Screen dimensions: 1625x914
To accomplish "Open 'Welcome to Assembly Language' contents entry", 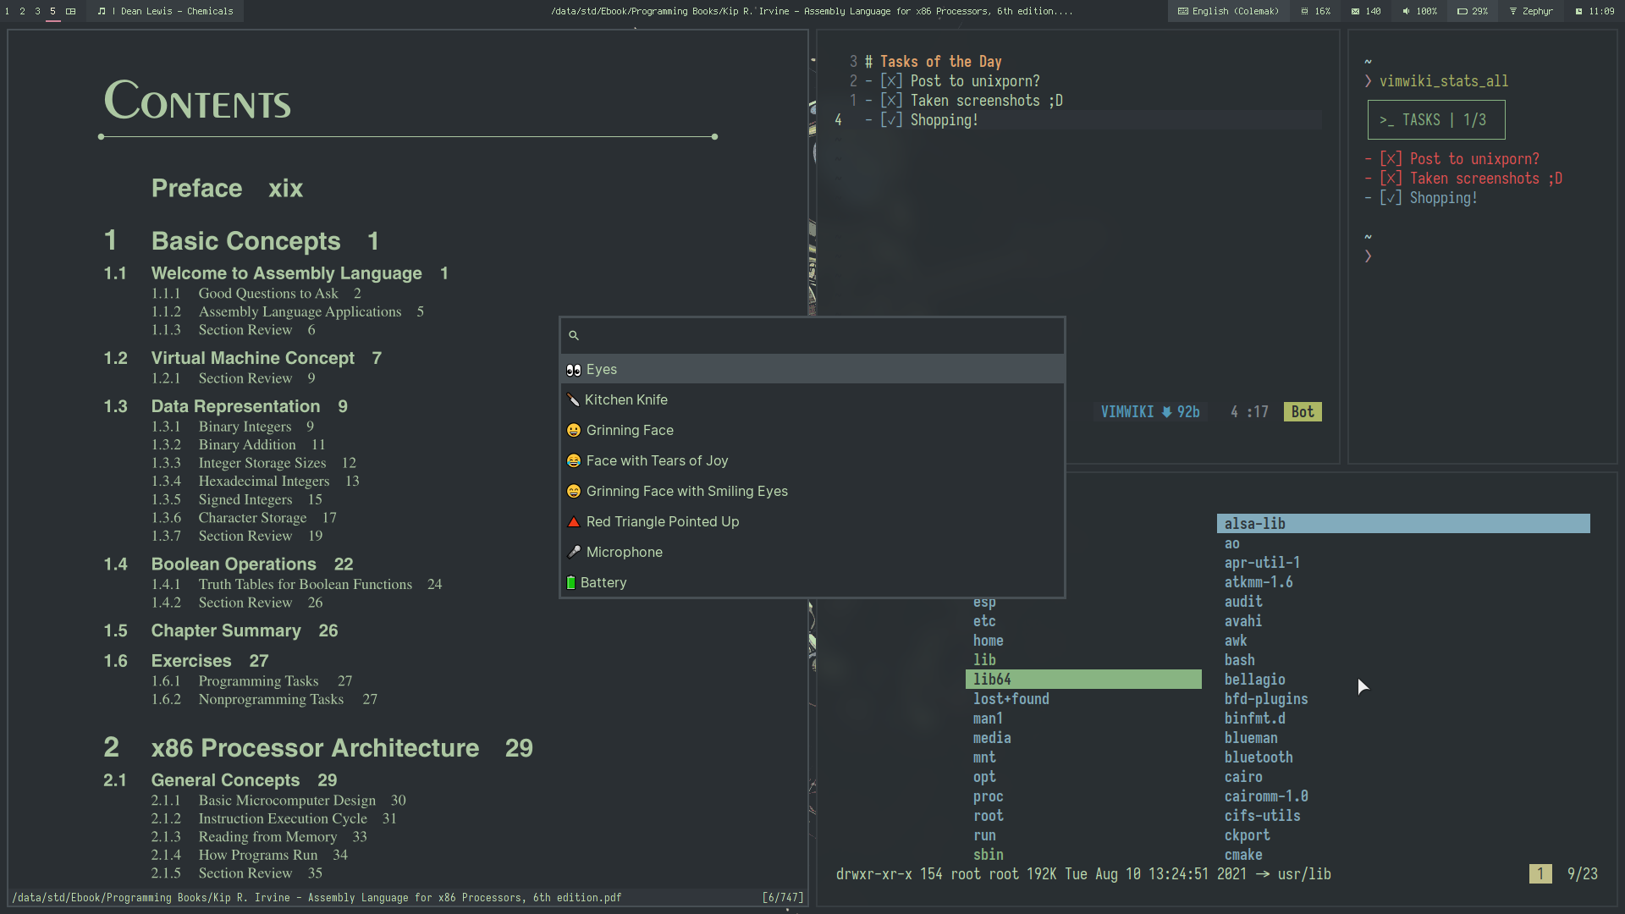I will pos(286,273).
